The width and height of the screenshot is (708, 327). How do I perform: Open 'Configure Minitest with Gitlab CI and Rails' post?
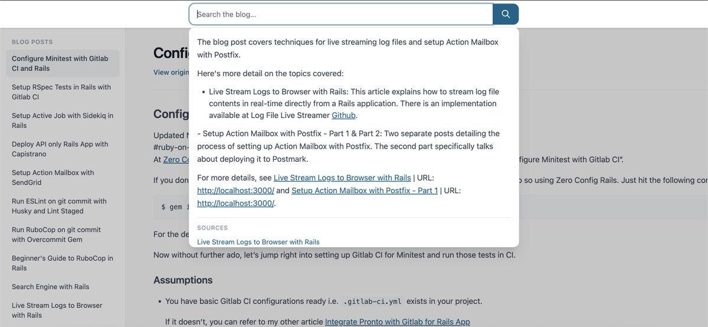coord(63,63)
